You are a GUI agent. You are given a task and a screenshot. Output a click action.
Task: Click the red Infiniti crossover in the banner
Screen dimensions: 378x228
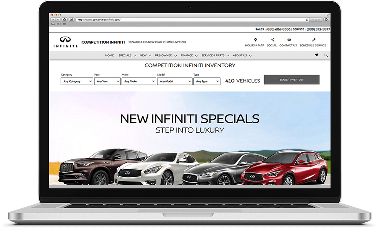click(x=284, y=168)
